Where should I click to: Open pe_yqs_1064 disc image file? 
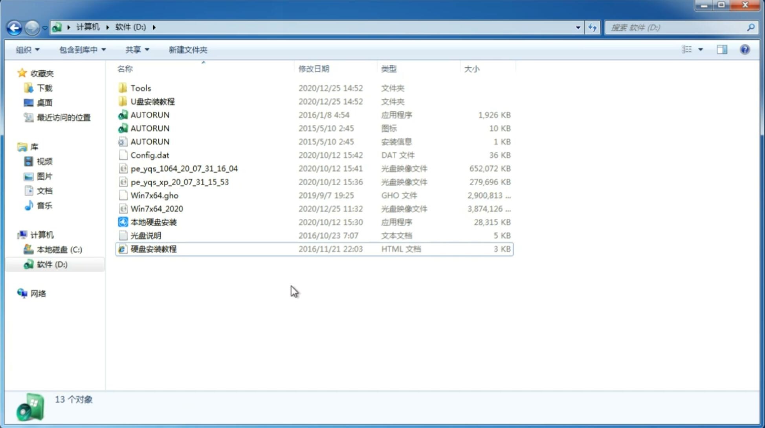point(184,168)
